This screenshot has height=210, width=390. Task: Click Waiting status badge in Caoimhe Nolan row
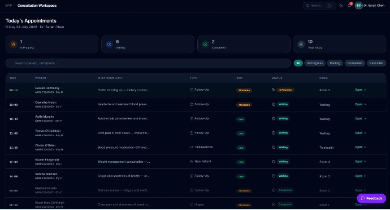pos(283,104)
